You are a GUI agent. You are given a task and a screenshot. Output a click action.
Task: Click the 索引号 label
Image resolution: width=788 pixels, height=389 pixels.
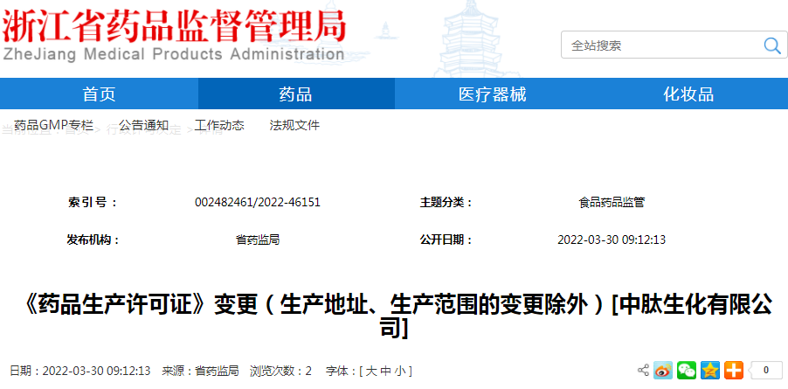[93, 203]
